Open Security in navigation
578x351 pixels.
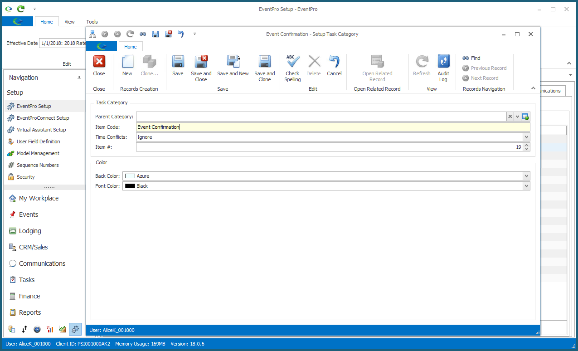(x=45, y=177)
